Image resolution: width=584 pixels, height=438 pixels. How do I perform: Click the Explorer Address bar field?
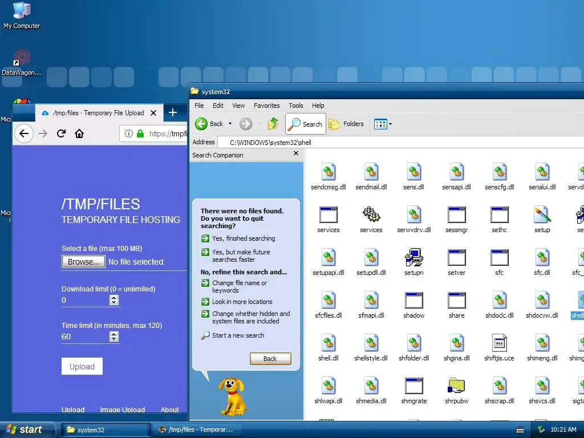tap(401, 142)
